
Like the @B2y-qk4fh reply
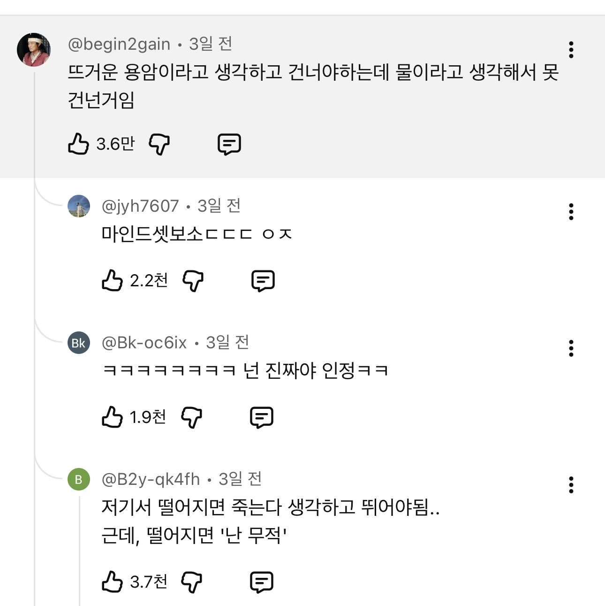pos(112,582)
